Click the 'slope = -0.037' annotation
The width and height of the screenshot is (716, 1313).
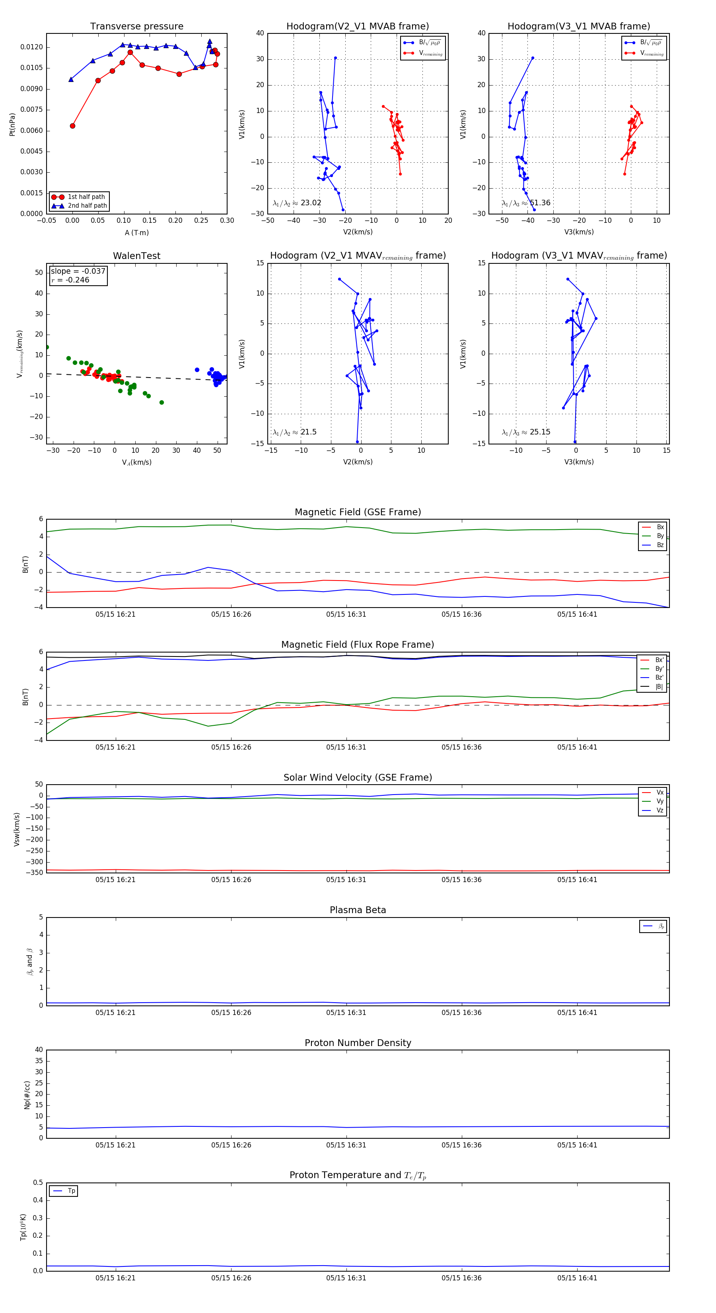pos(78,271)
